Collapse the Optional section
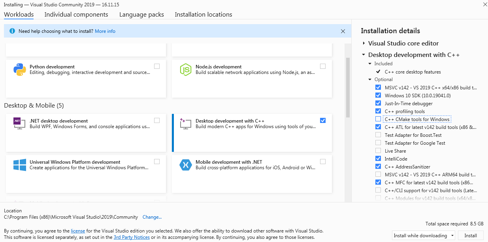The width and height of the screenshot is (488, 242). click(370, 79)
